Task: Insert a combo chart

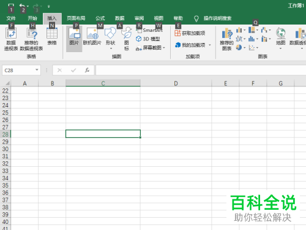Action: click(x=266, y=39)
